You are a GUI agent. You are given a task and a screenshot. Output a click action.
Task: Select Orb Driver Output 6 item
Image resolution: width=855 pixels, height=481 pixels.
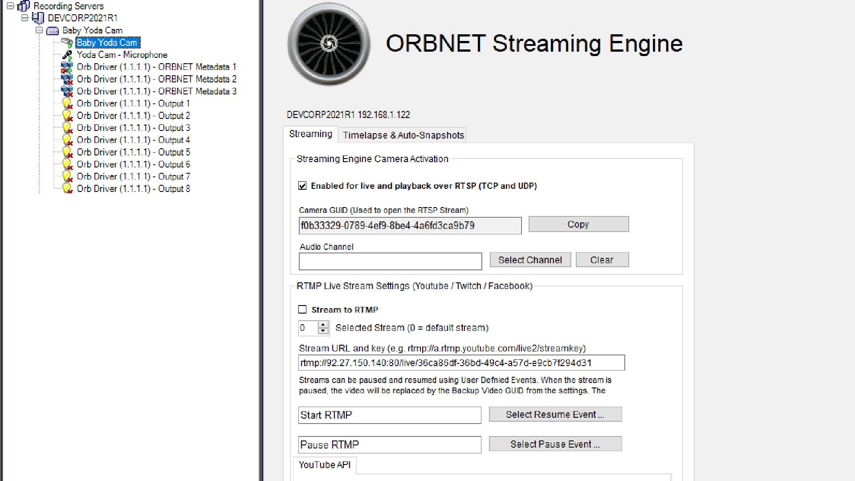[x=133, y=164]
